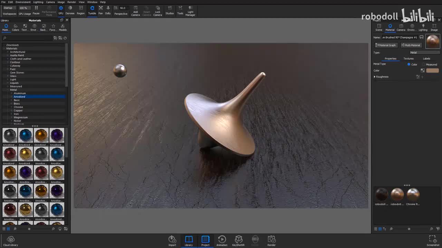
Task: Open the material Type dropdown
Action: coord(424,53)
